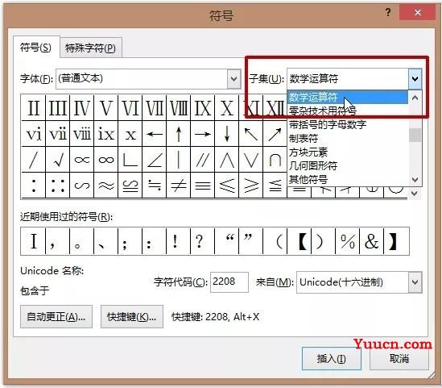Select the left arrow ← symbol
The image size is (442, 388).
point(155,134)
